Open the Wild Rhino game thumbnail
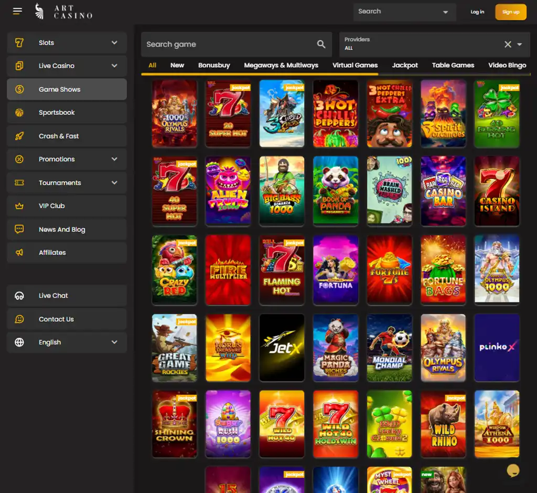Image resolution: width=537 pixels, height=493 pixels. point(443,424)
